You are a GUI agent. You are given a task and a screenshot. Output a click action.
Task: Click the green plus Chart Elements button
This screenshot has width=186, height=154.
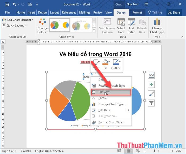click(151, 85)
